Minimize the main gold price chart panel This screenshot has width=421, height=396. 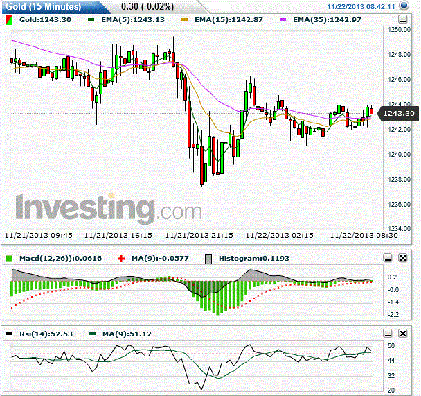tap(402, 19)
